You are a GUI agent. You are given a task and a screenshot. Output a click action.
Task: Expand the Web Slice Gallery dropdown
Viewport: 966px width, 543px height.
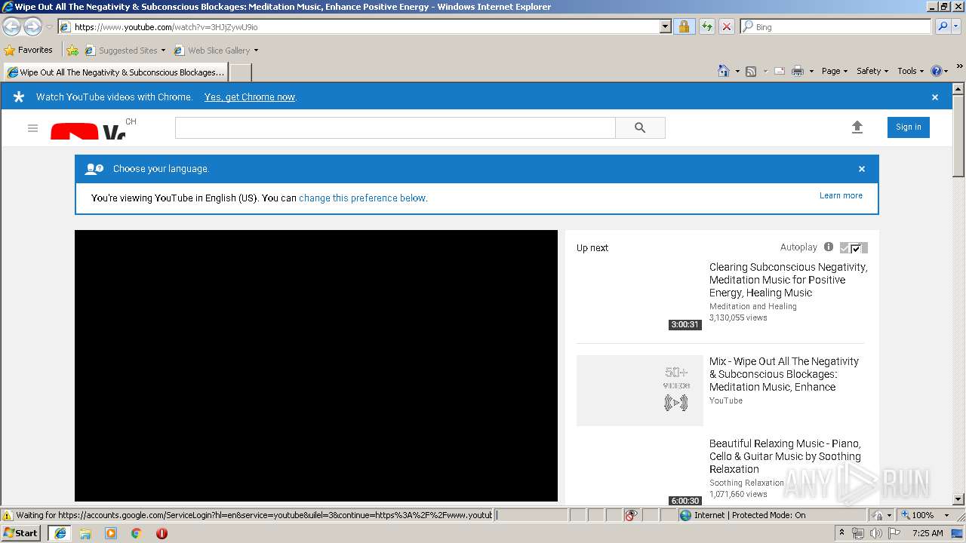pos(256,51)
